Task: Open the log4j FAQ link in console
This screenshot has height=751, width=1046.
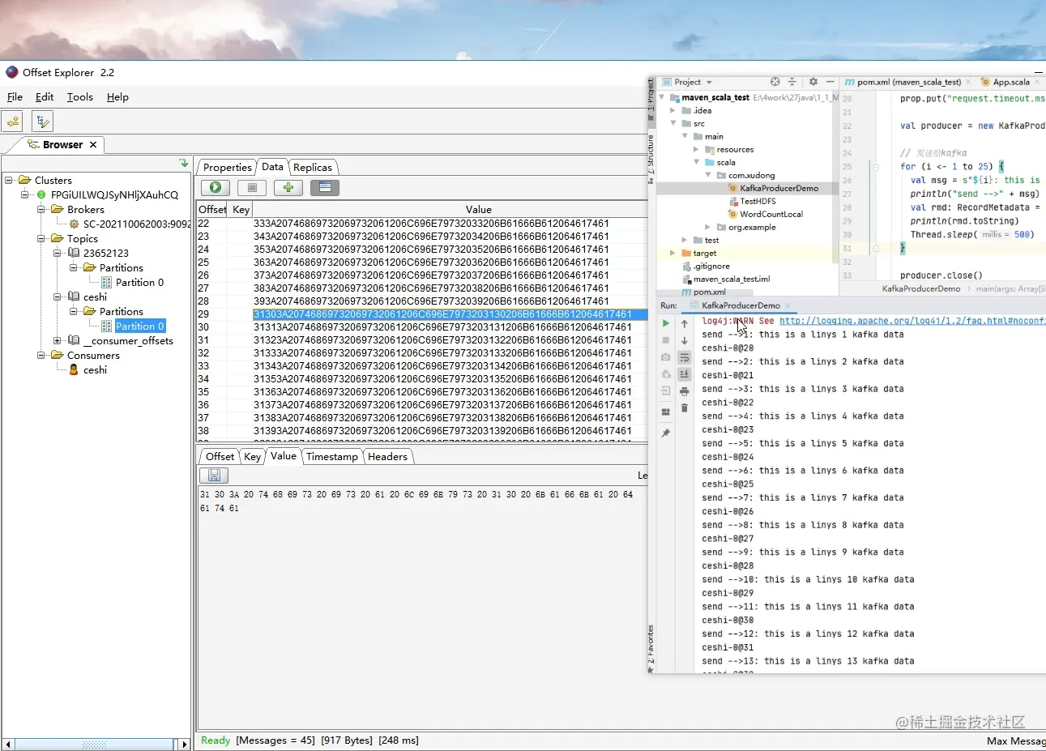Action: (x=912, y=321)
